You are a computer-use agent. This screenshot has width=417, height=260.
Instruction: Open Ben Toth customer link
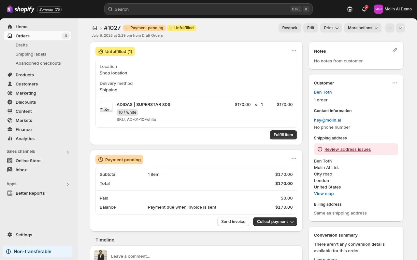tap(323, 92)
